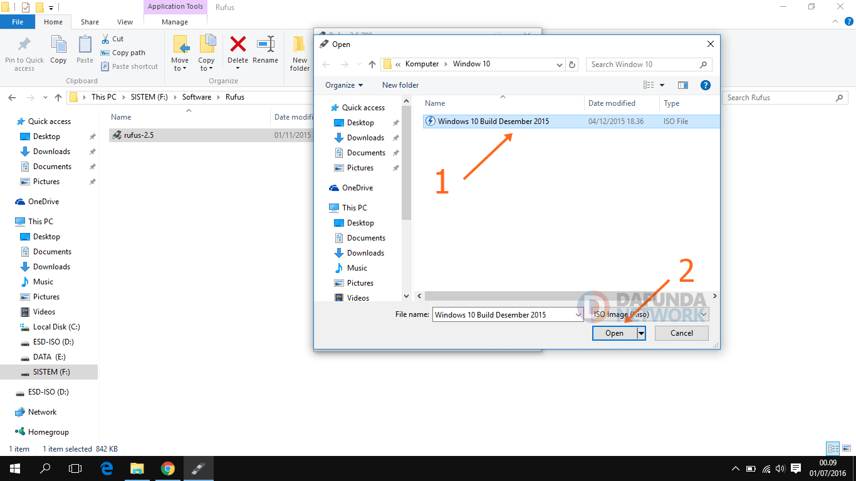Click the Rename icon in the ribbon
This screenshot has height=481, width=856.
coord(266,49)
